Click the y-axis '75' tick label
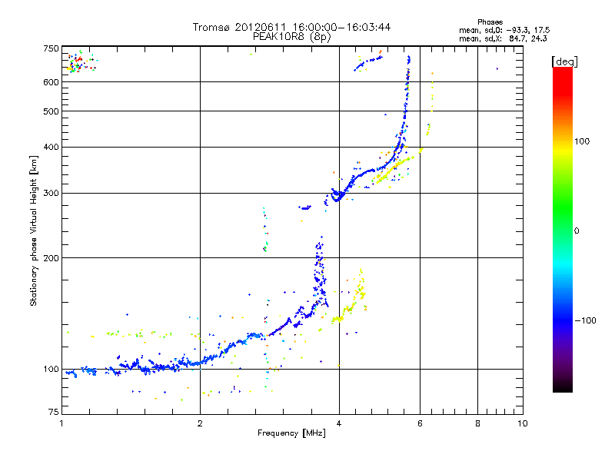Image resolution: width=615 pixels, height=461 pixels. point(54,412)
